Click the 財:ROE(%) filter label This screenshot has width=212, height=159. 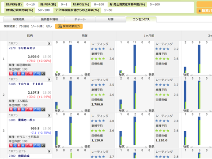[81, 4]
